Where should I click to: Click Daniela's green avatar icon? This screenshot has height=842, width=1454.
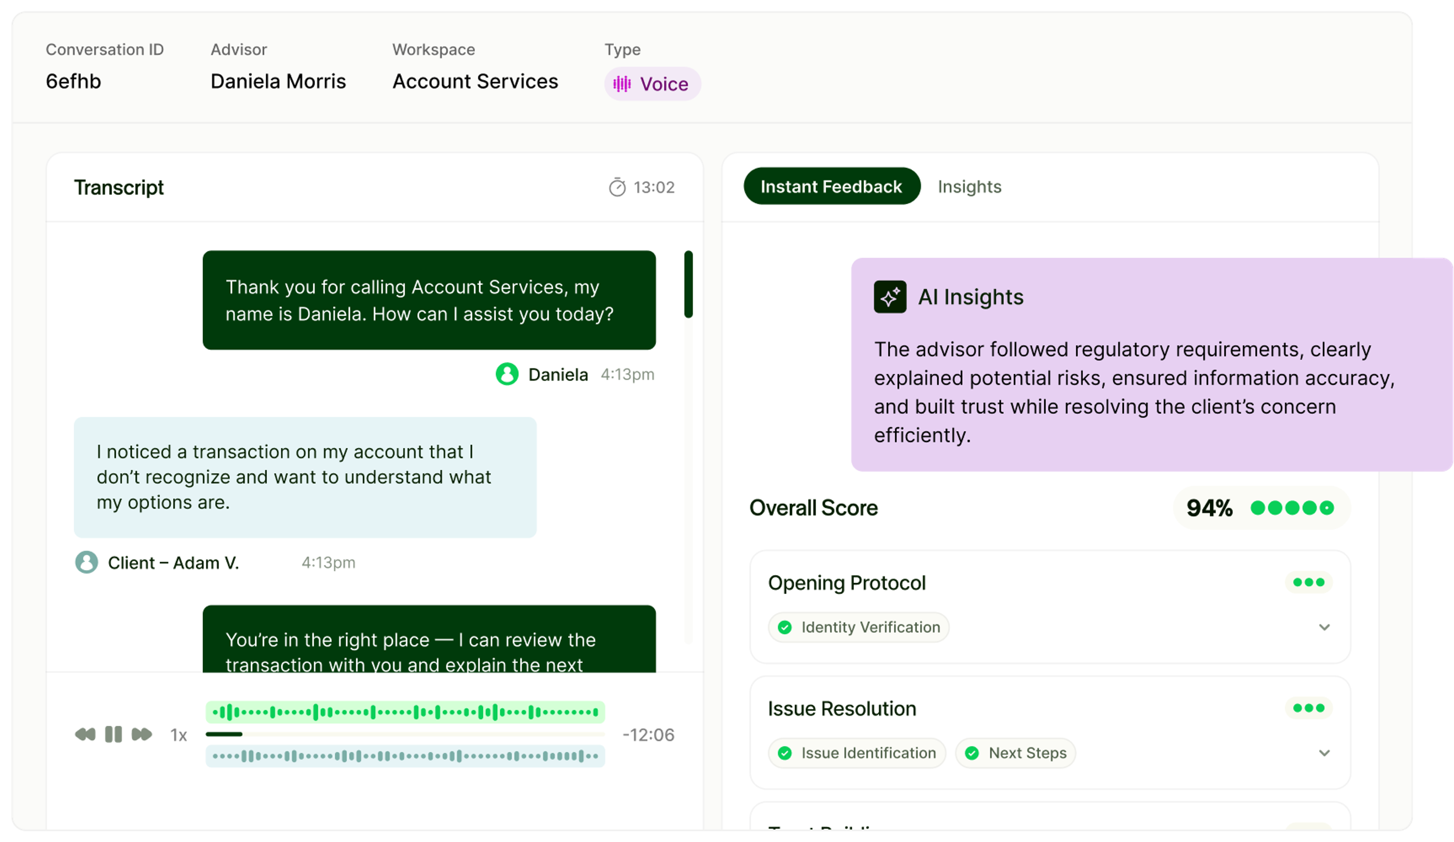tap(507, 374)
